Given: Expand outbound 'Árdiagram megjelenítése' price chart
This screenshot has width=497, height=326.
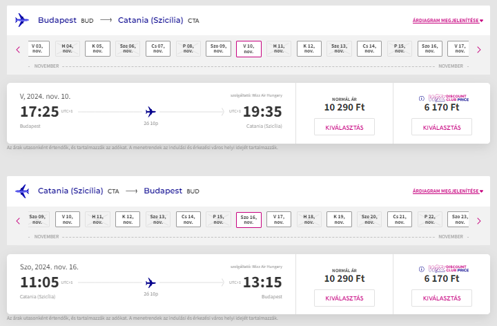Looking at the screenshot, I should (446, 21).
